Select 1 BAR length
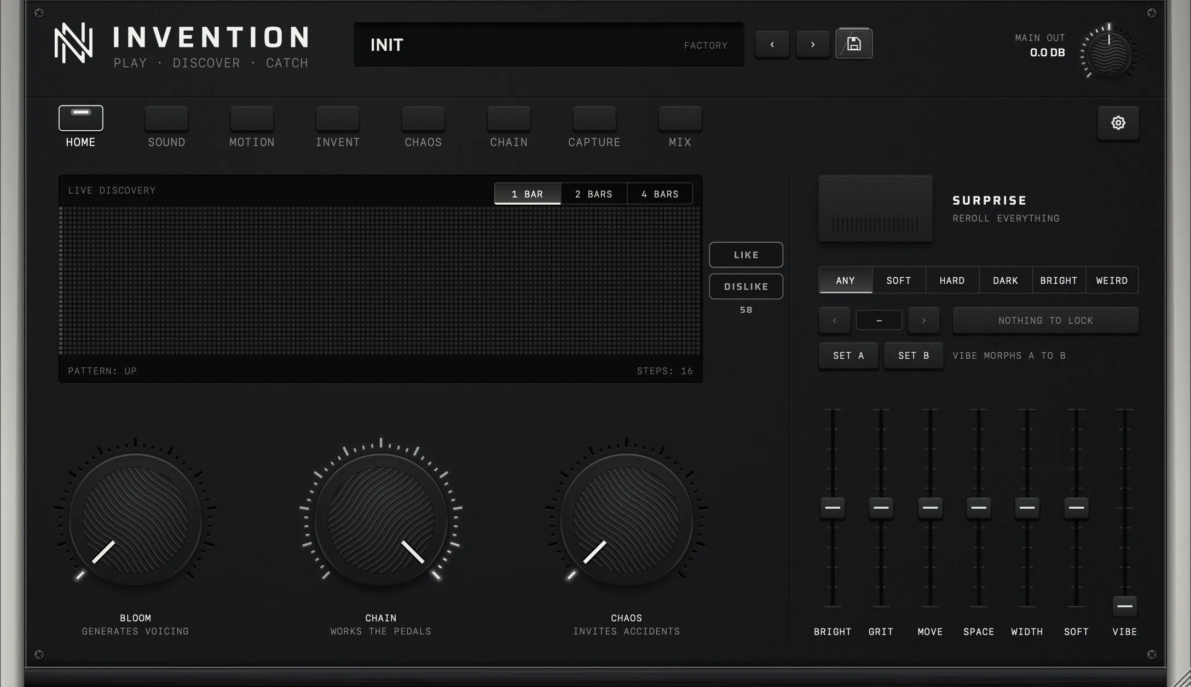 527,194
